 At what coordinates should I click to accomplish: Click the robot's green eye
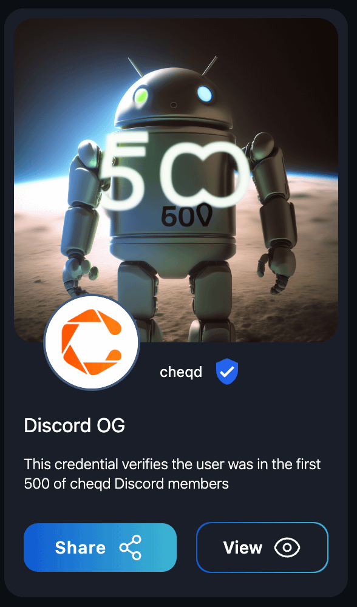[141, 95]
